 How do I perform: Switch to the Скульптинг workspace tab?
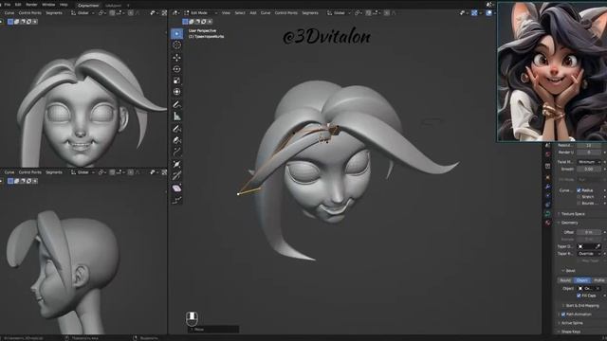88,6
